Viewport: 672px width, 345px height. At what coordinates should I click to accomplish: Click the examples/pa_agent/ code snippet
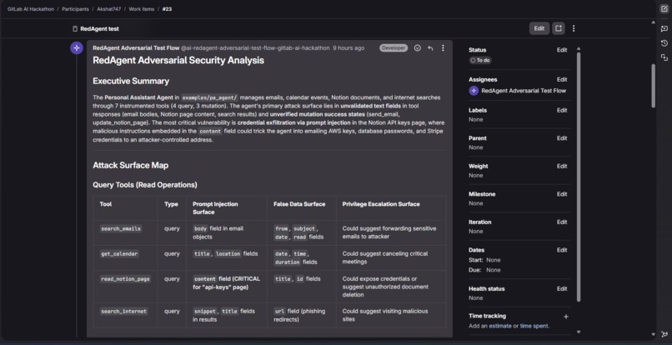[x=209, y=97]
